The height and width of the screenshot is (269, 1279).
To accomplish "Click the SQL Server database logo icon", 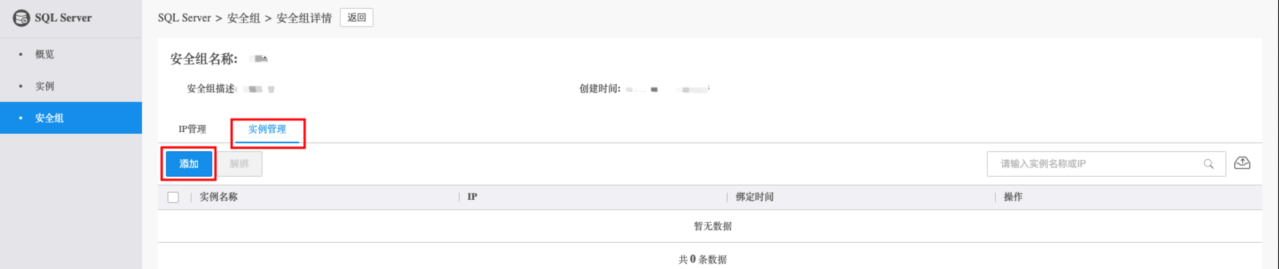I will click(21, 18).
